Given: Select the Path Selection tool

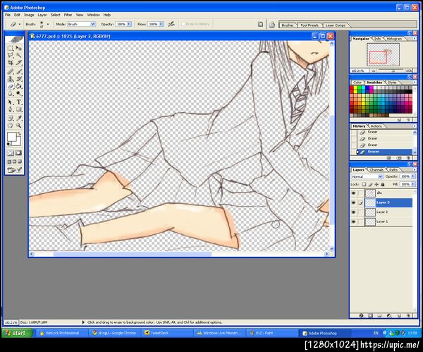Looking at the screenshot, I should 11,102.
